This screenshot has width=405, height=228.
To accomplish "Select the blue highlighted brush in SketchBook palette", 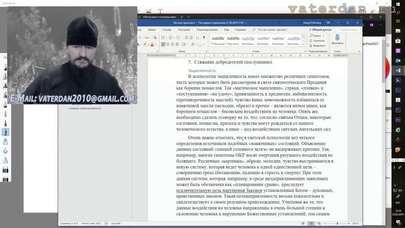I will 6,132.
